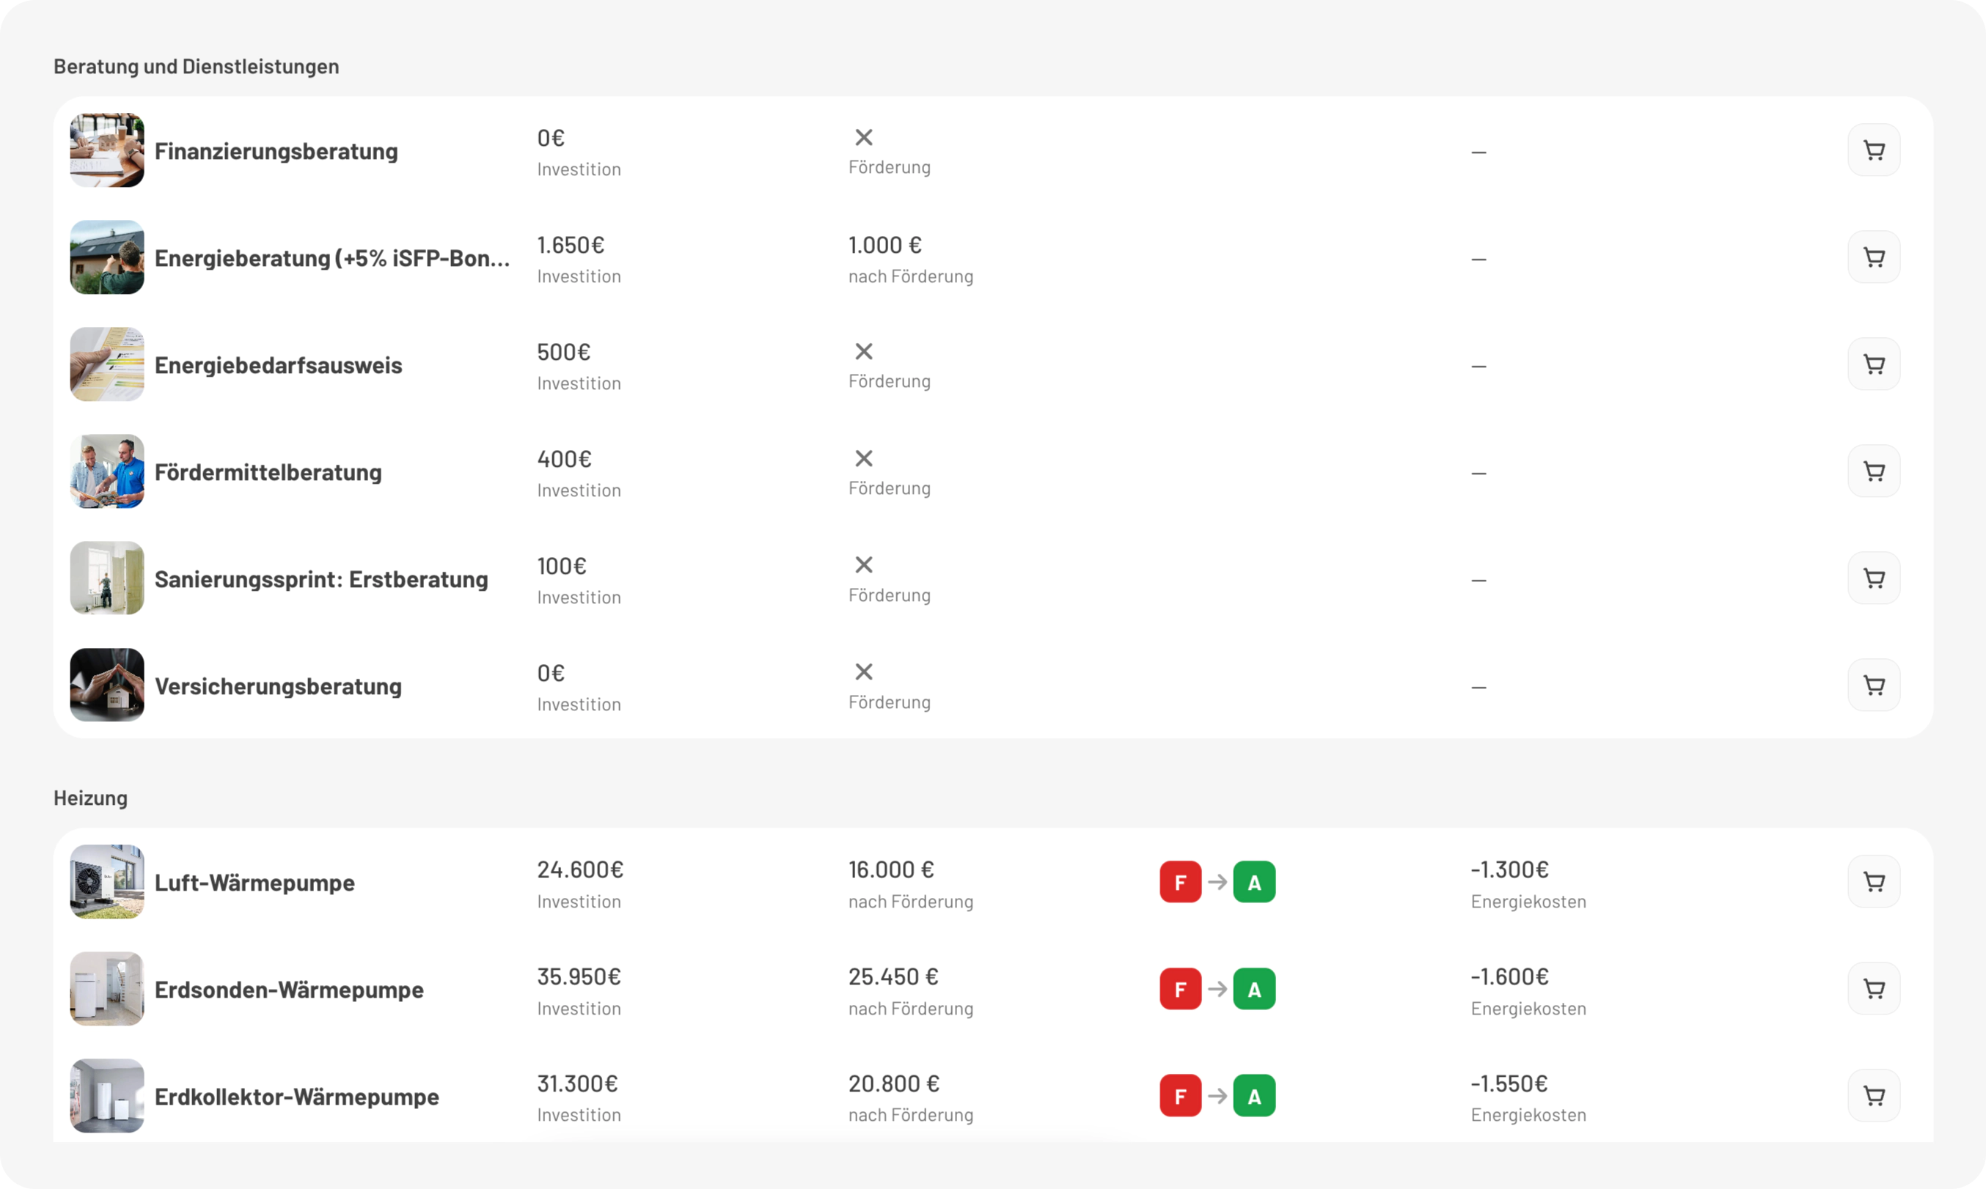Add Erdsonden-Wärmepumpe to the cart

click(x=1873, y=989)
